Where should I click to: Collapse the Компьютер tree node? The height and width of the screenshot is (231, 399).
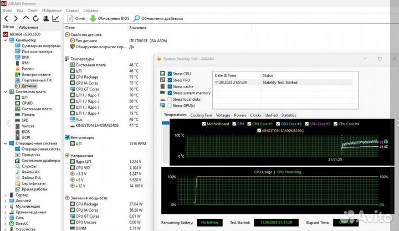(x=5, y=40)
